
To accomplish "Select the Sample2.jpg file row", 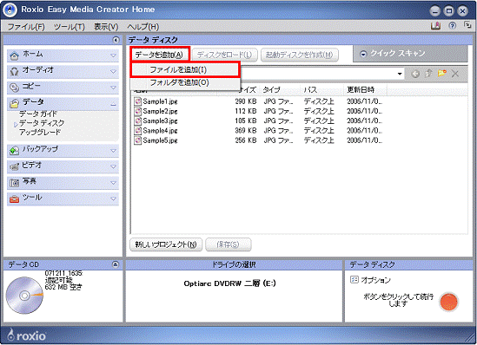I will coord(258,111).
